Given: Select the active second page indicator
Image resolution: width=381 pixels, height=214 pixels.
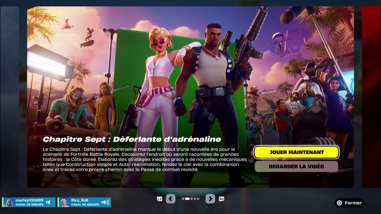Looking at the screenshot, I should [188, 199].
